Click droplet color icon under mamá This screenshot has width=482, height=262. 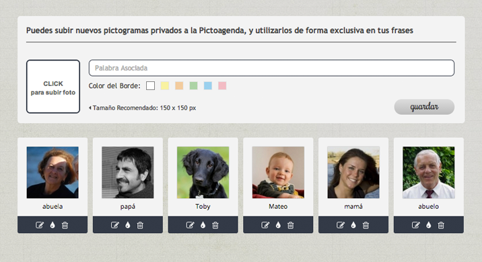tap(353, 225)
